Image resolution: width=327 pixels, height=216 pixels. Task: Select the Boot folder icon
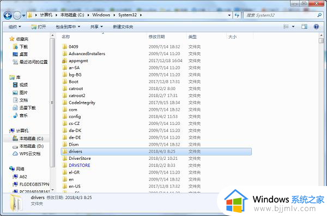65,82
